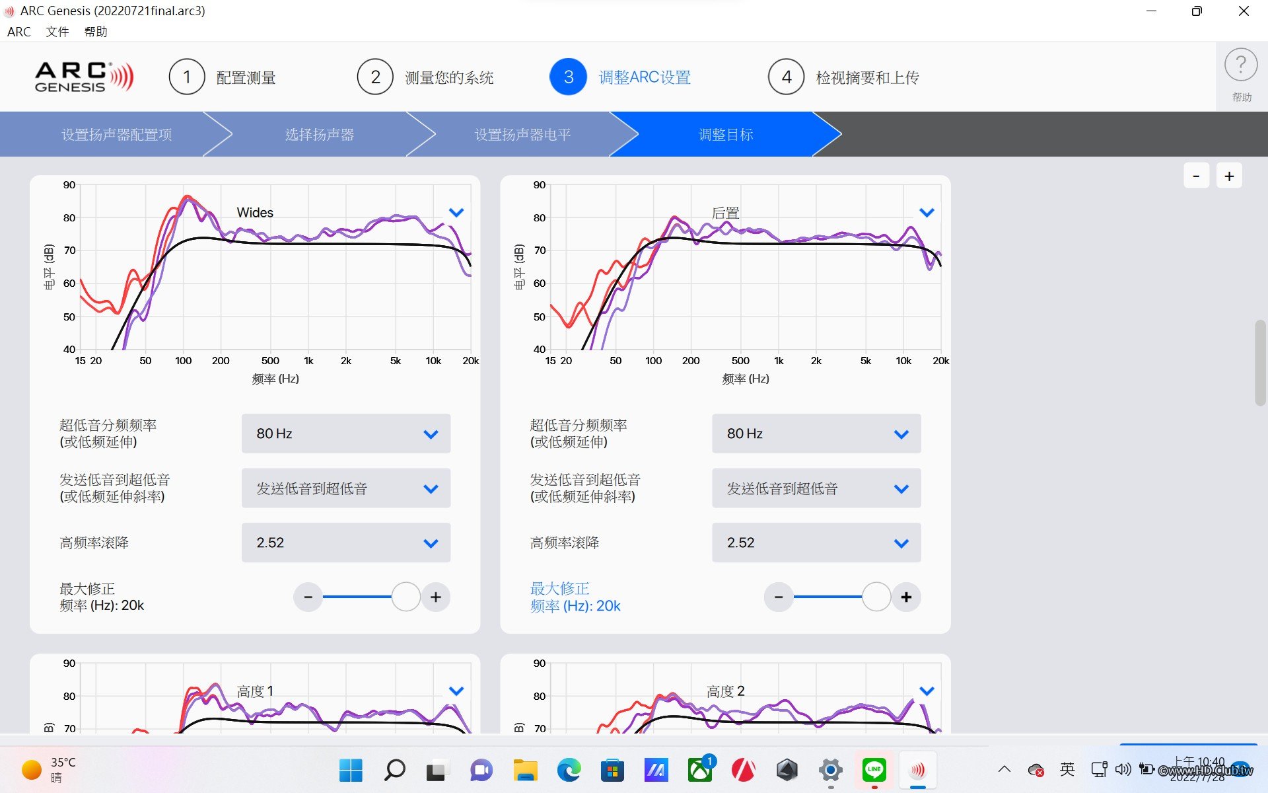The height and width of the screenshot is (793, 1268).
Task: Select the 调整目标 sub-step
Action: (x=726, y=134)
